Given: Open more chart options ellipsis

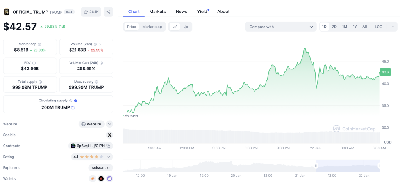Looking at the screenshot, I should (392, 27).
